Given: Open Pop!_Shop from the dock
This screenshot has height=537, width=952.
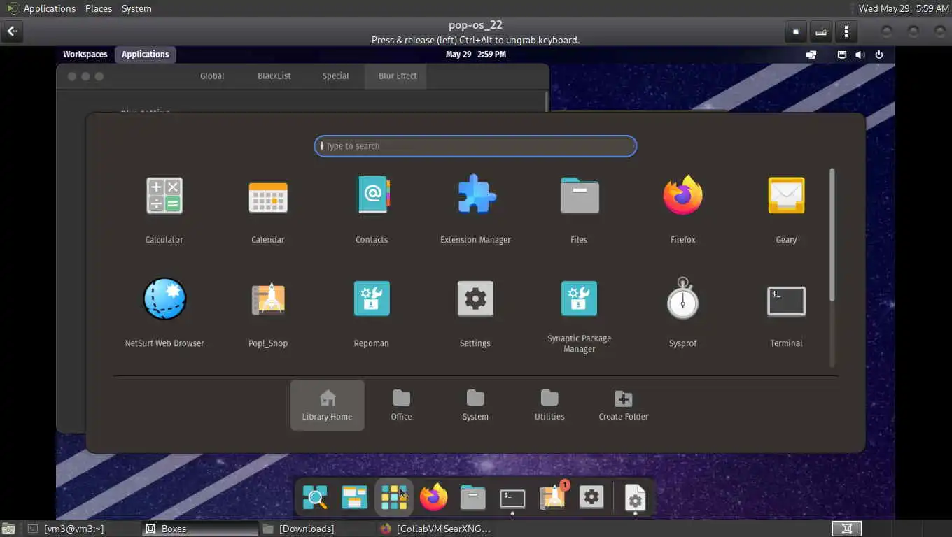Looking at the screenshot, I should (553, 496).
